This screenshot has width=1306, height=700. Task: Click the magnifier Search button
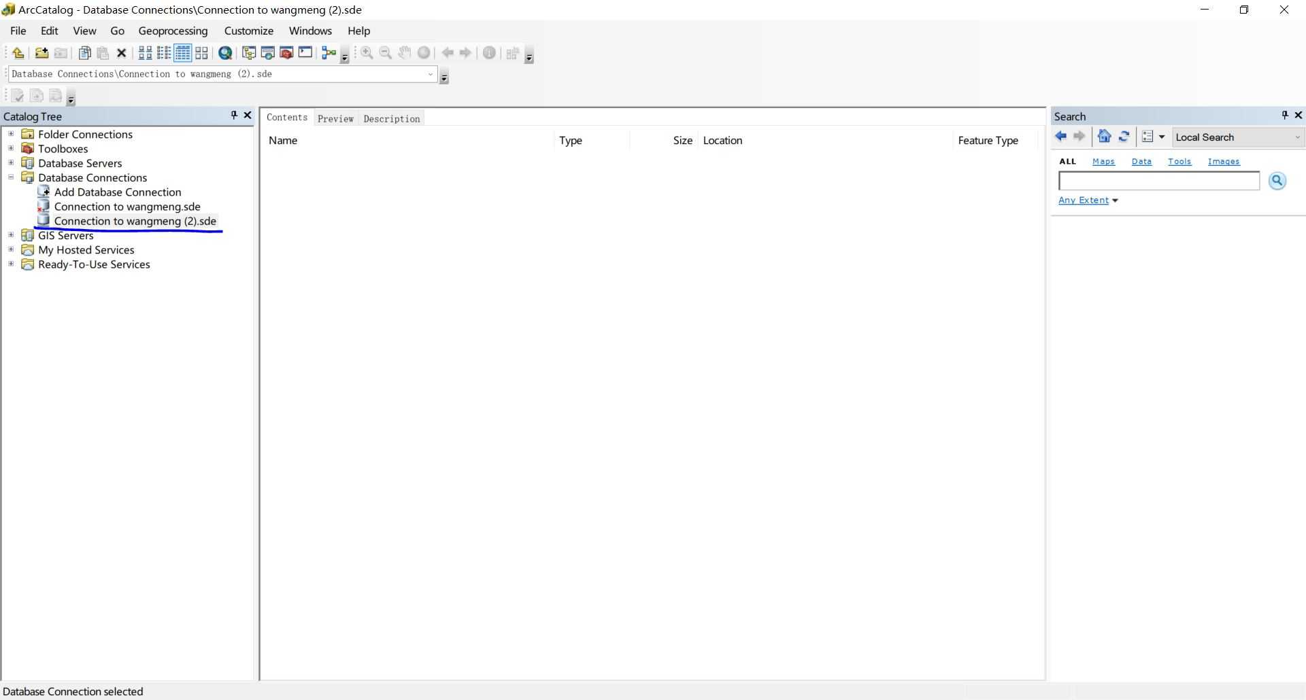pyautogui.click(x=1277, y=181)
